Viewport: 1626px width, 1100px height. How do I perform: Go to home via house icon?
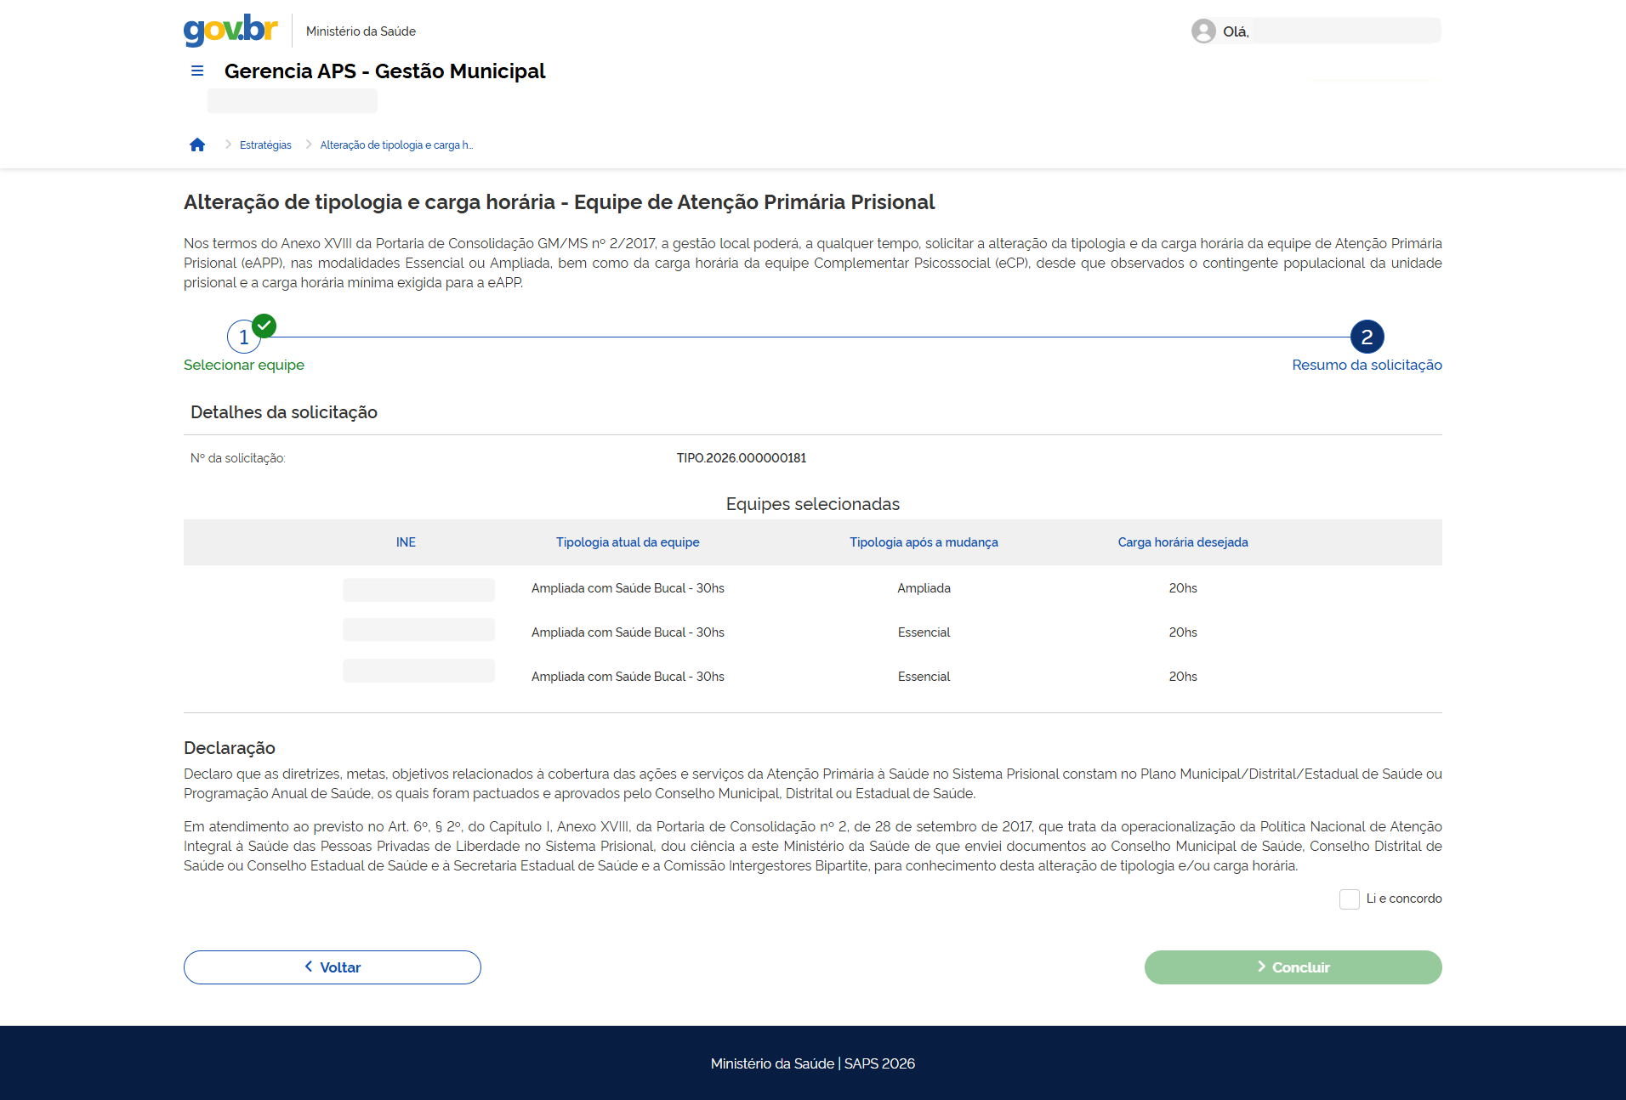point(197,145)
